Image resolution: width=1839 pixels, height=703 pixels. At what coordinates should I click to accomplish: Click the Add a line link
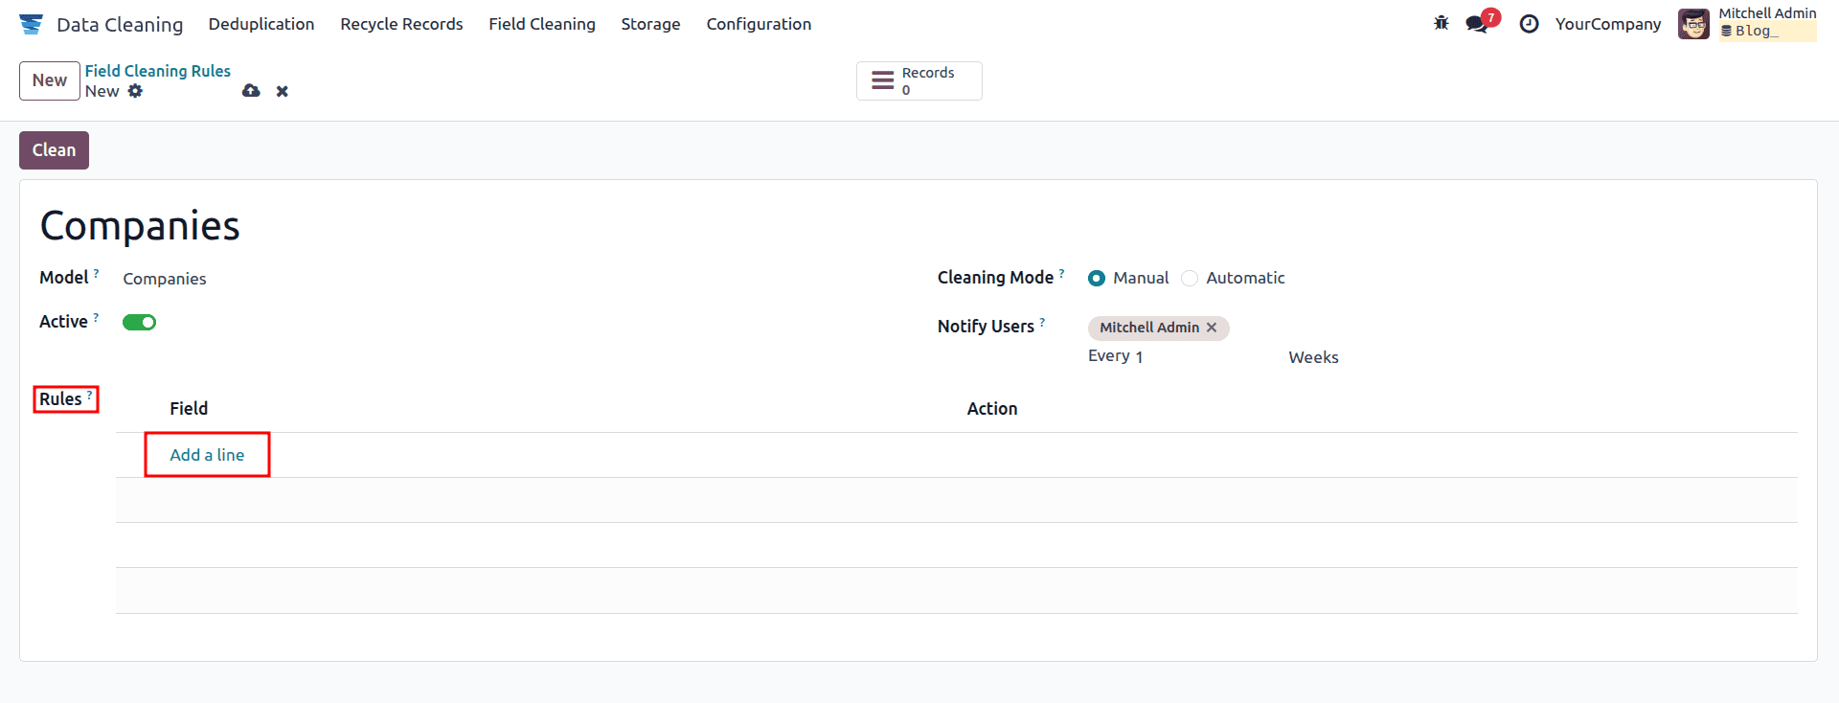click(207, 455)
